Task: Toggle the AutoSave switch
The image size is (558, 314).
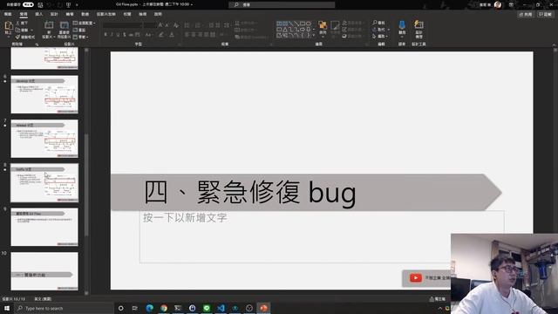Action: [x=28, y=4]
